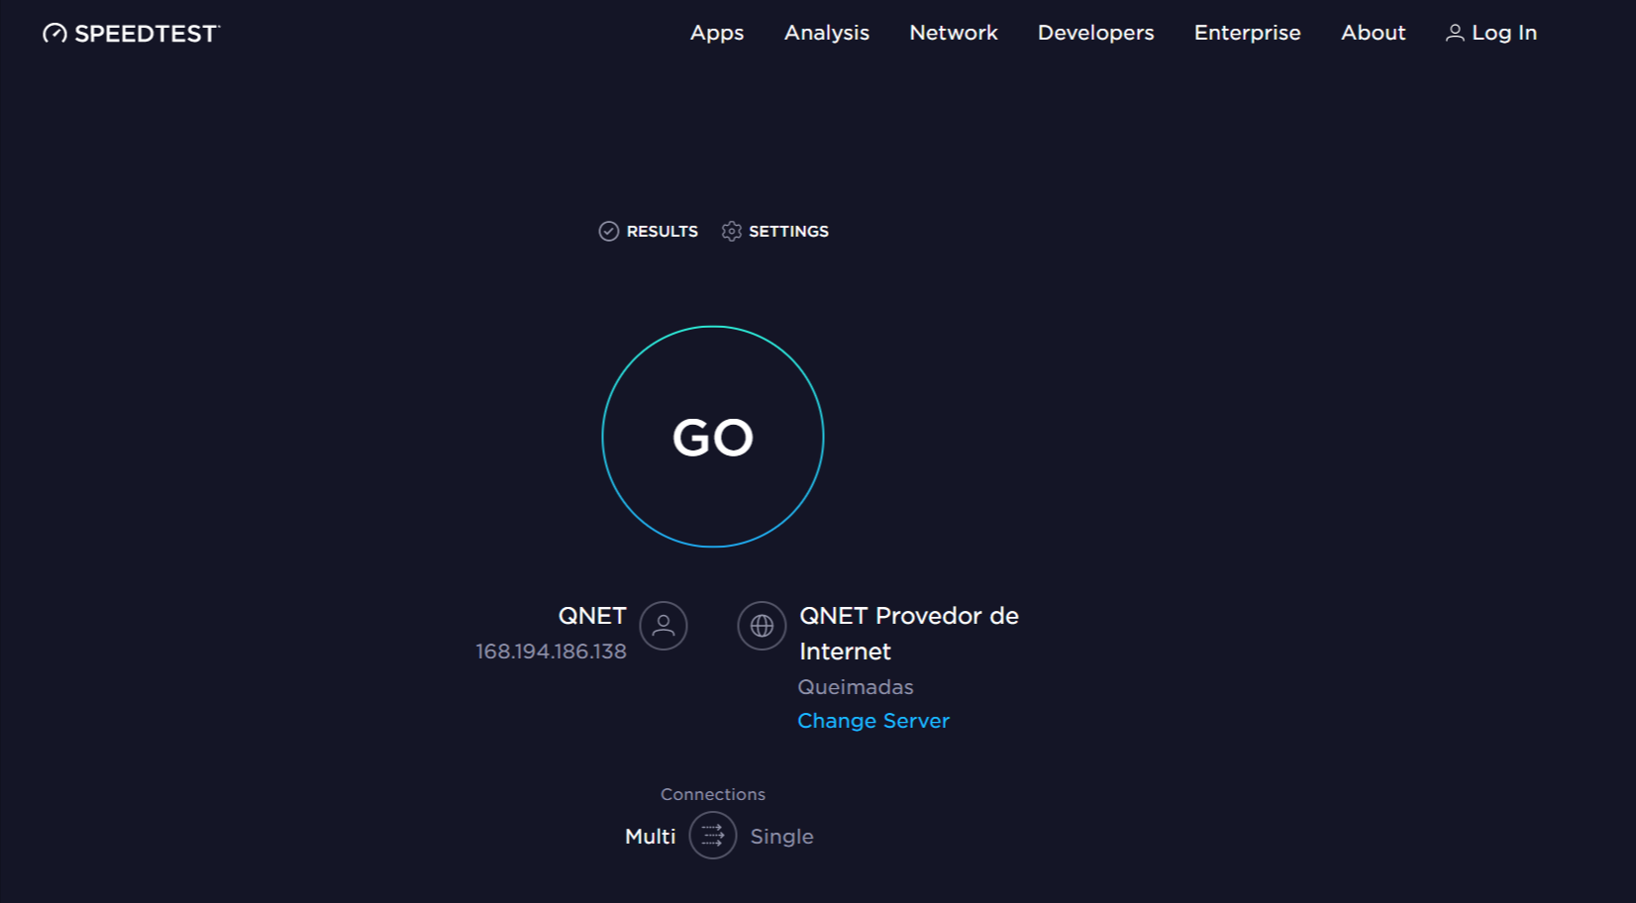
Task: Click the QNET provider name
Action: (592, 616)
